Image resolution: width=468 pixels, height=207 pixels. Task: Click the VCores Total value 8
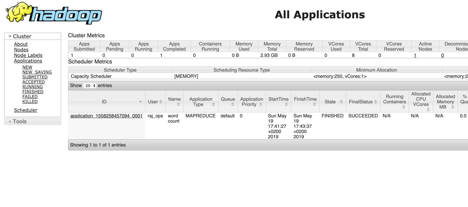[x=353, y=55]
